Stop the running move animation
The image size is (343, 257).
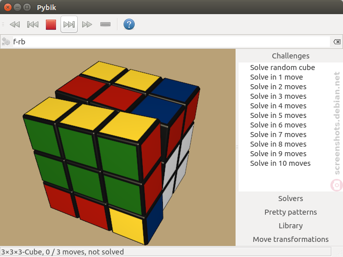(x=51, y=25)
